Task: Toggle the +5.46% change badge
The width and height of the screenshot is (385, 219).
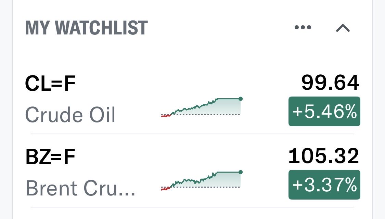Action: point(324,112)
